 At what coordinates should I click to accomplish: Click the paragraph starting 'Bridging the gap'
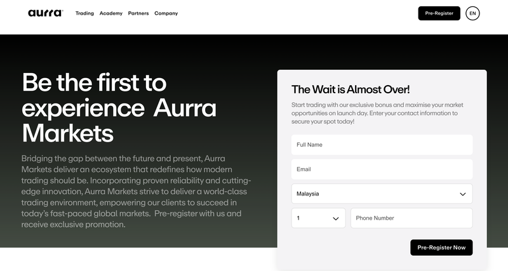[136, 192]
